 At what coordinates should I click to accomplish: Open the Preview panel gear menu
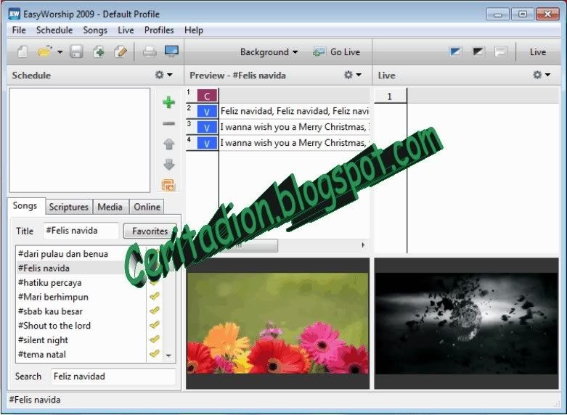(352, 75)
